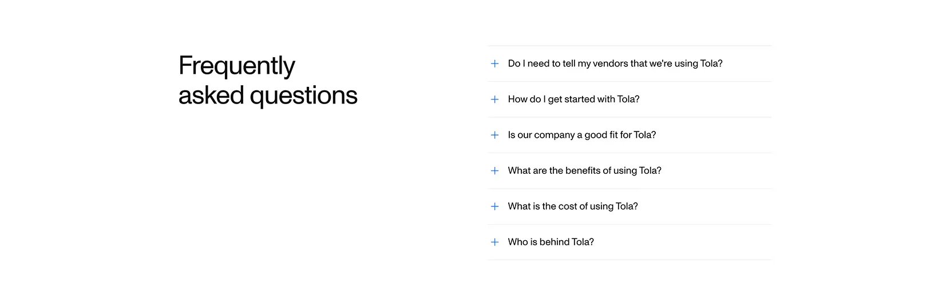Select the 'benefits of using Tola' text

click(605, 171)
